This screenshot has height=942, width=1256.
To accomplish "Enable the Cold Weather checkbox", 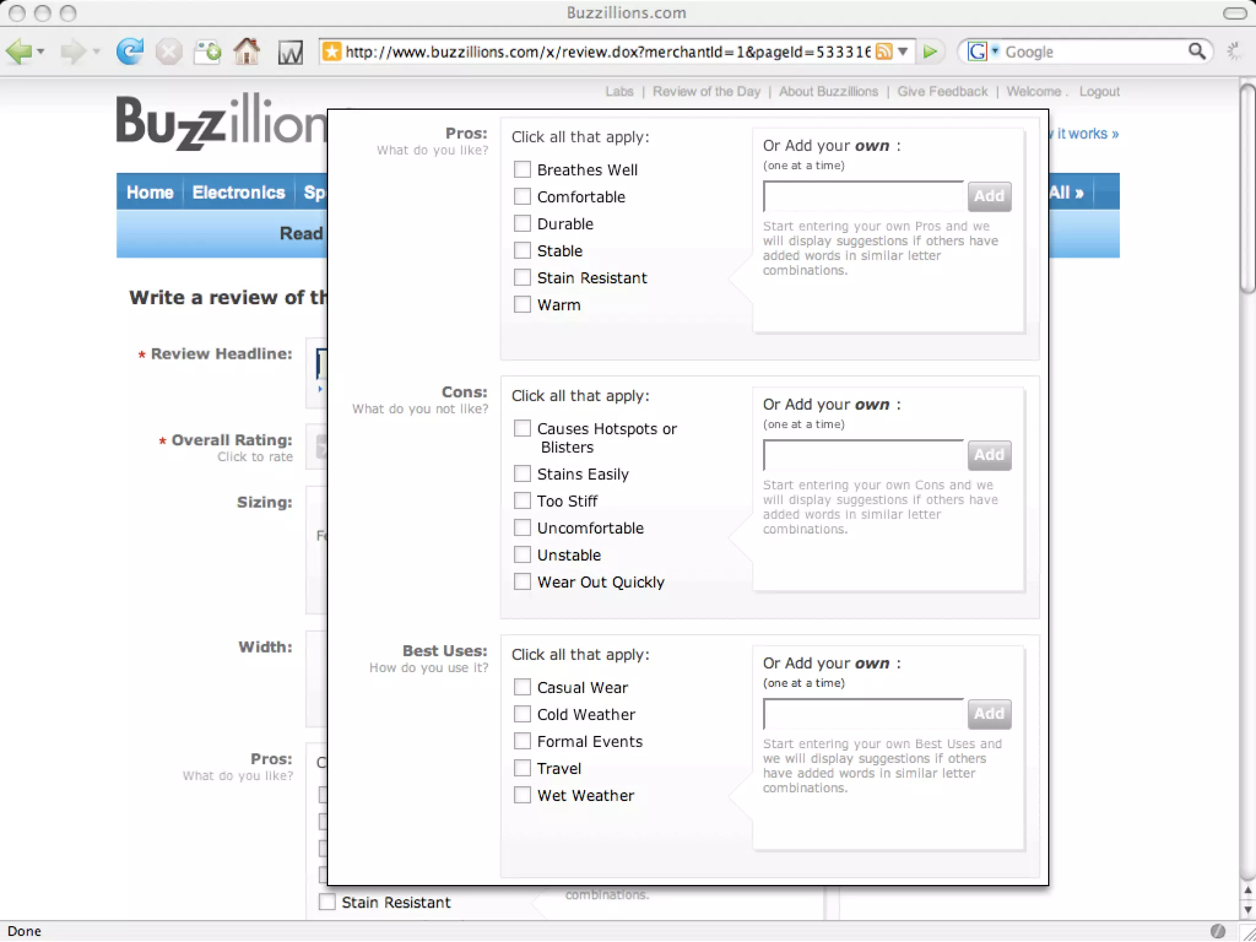I will click(x=522, y=714).
